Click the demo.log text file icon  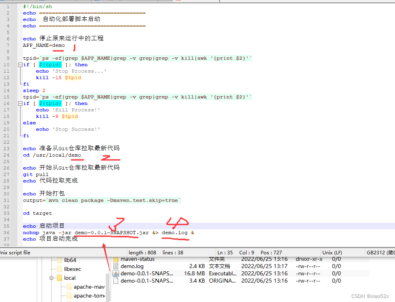tap(116, 266)
